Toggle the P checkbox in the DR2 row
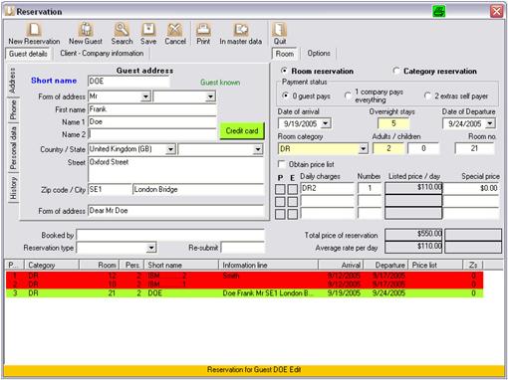The width and height of the screenshot is (508, 380). click(280, 189)
